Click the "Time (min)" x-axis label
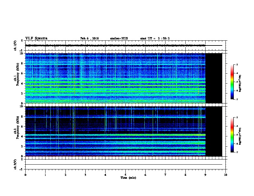The image size is (254, 196). pos(128,178)
